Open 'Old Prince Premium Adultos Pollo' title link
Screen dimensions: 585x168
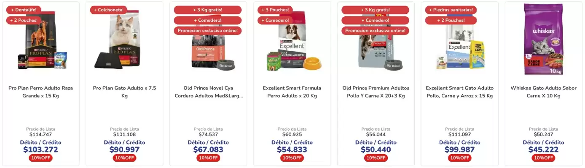(x=376, y=92)
